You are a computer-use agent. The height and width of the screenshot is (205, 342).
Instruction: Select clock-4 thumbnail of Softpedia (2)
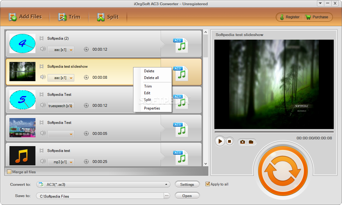23,43
